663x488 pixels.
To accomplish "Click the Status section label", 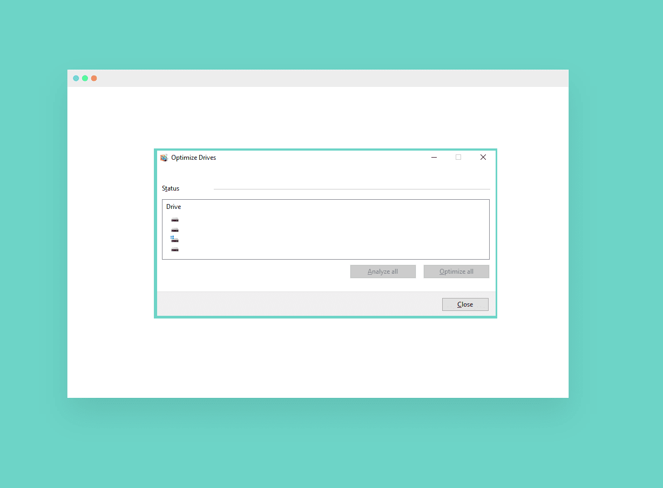I will click(x=171, y=188).
